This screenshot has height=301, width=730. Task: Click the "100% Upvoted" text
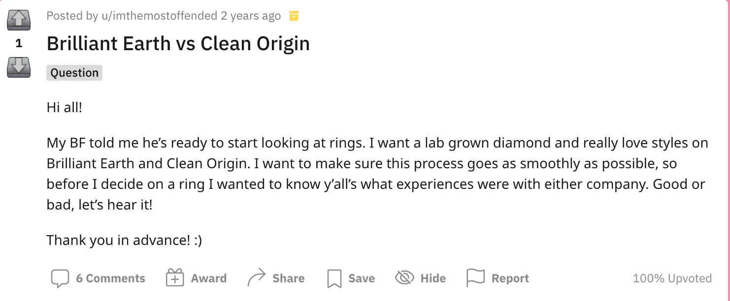(x=672, y=278)
